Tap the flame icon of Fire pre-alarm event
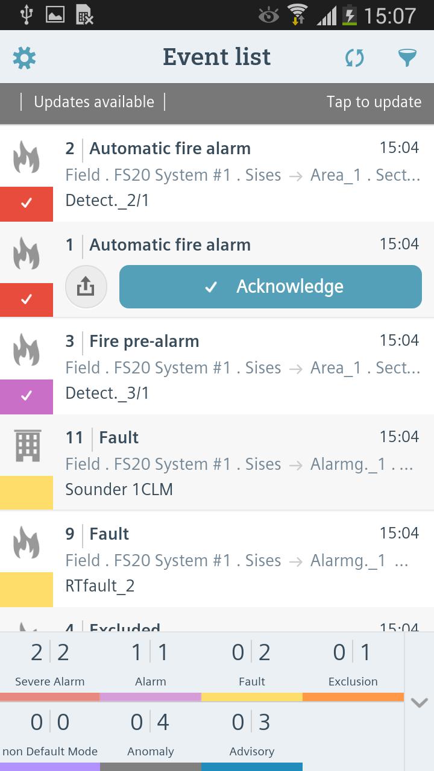Viewport: 434px width, 771px height. point(27,349)
